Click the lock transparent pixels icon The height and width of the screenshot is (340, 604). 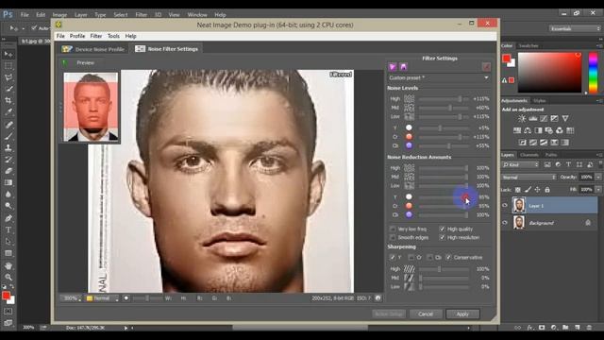[518, 189]
